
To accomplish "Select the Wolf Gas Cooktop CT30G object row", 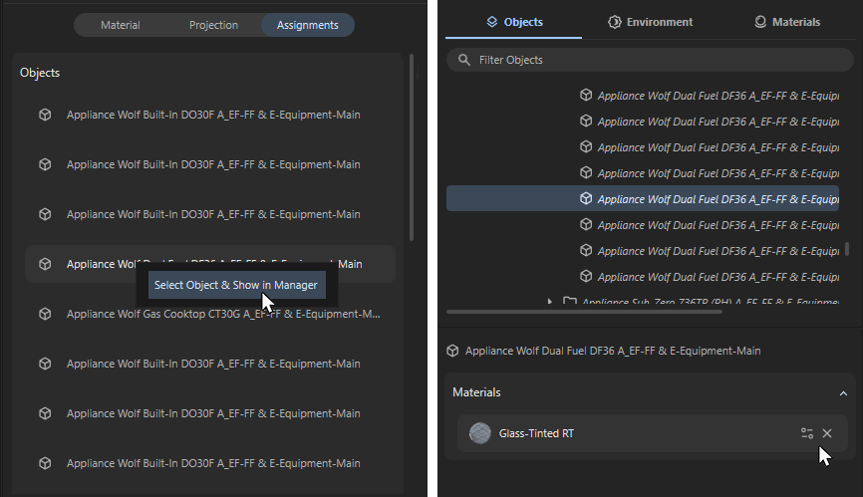I will [210, 314].
